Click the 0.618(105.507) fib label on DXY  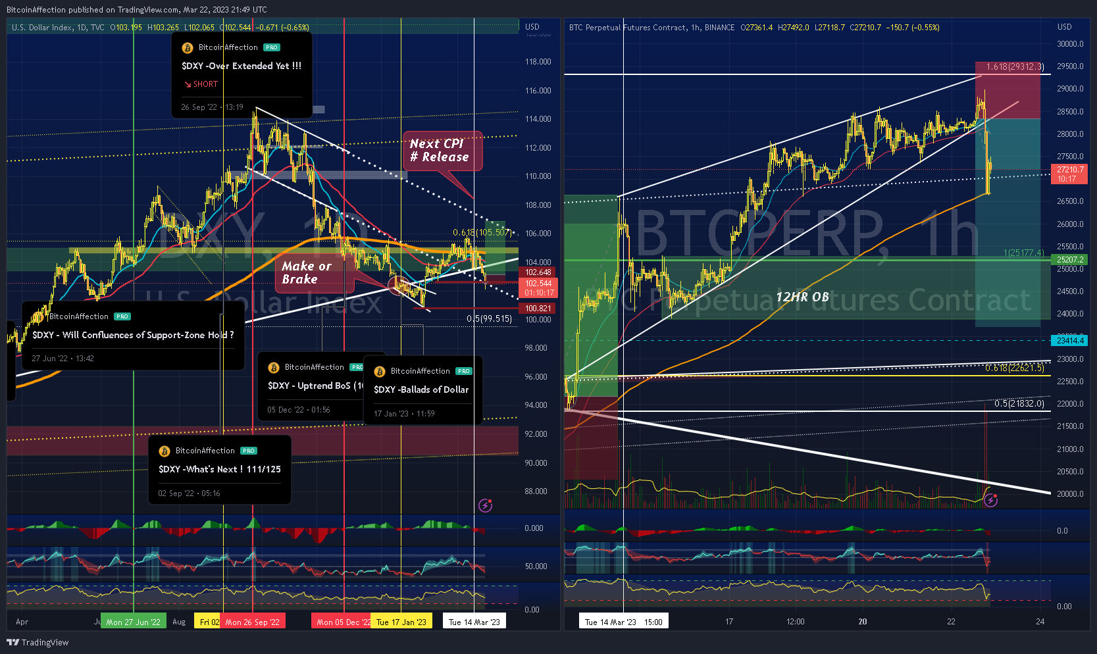pyautogui.click(x=482, y=232)
